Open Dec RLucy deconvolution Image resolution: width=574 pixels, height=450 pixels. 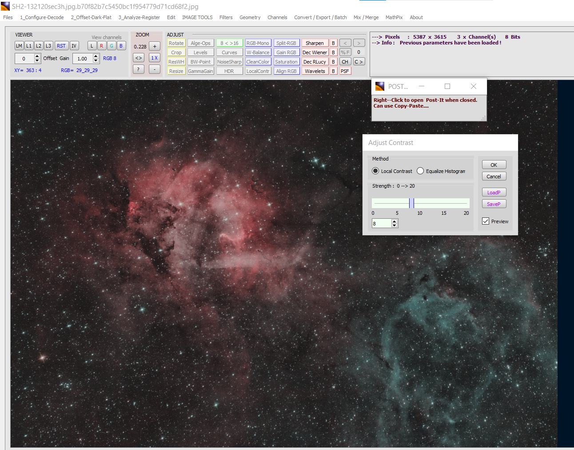point(315,62)
